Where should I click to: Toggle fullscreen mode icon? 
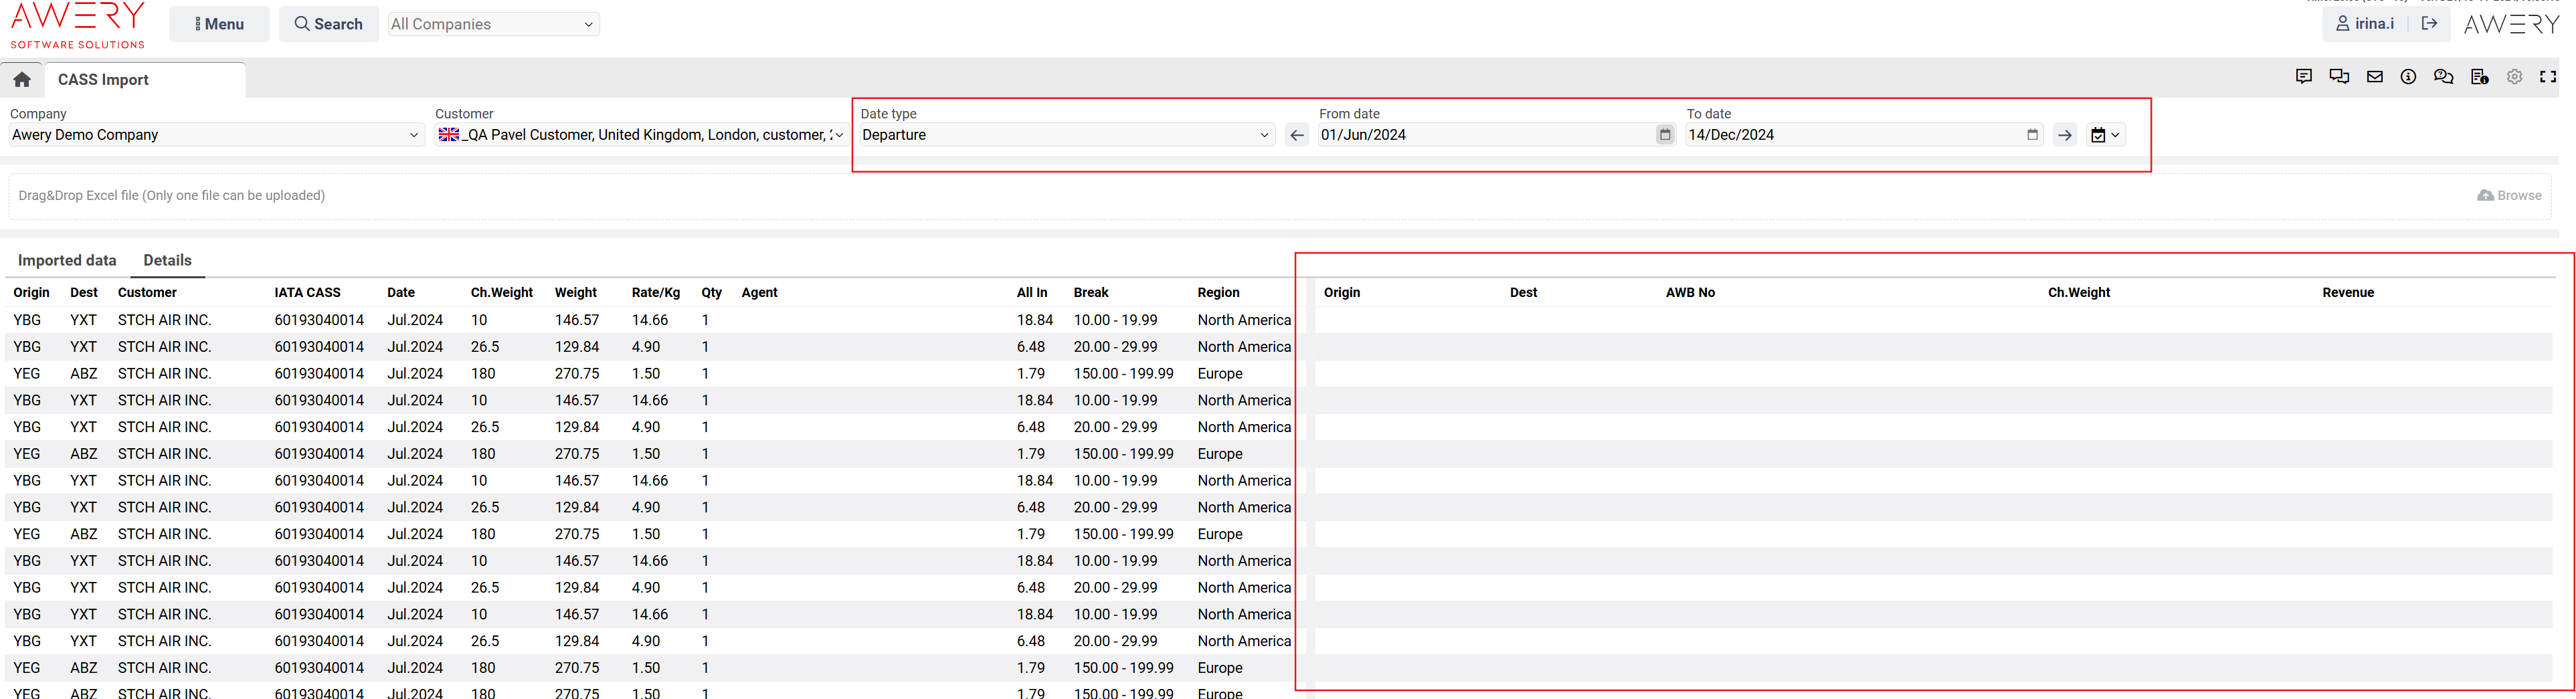[2548, 77]
